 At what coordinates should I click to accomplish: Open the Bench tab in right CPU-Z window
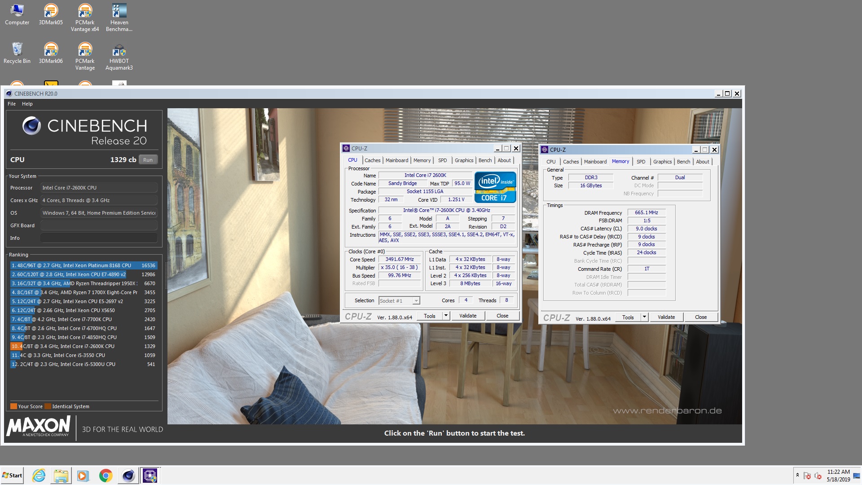[x=684, y=162]
